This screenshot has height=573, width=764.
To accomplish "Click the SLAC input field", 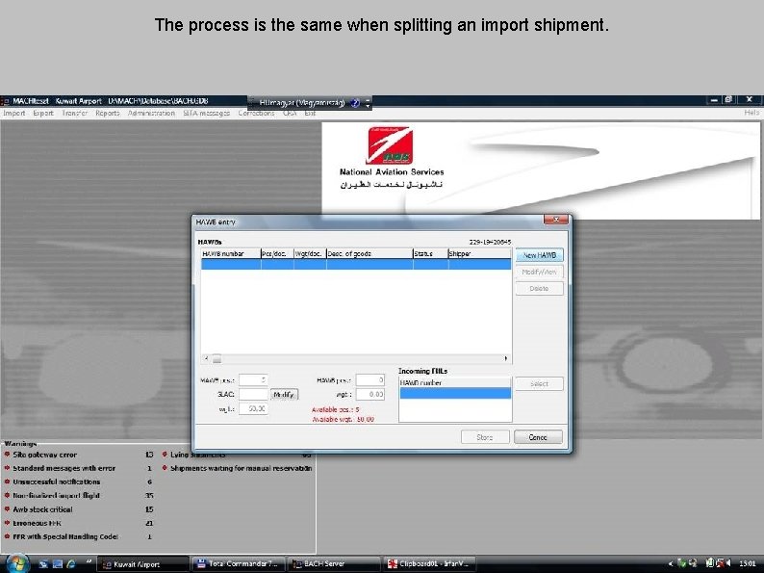I will point(253,394).
